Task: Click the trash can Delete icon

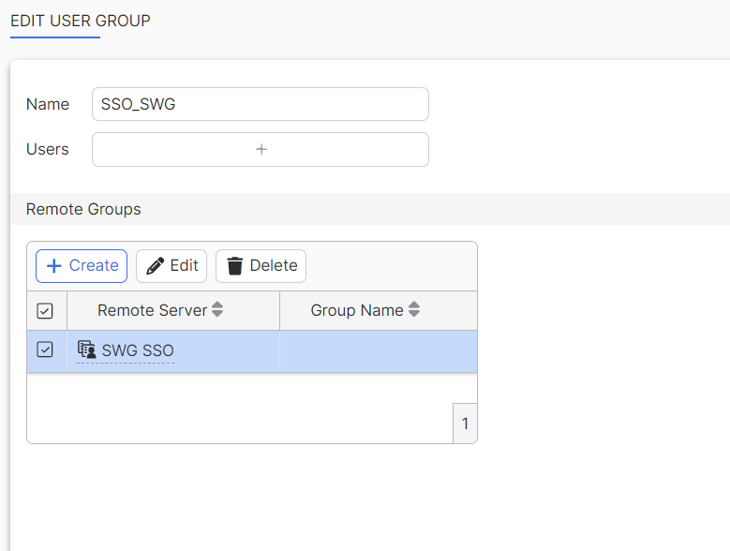Action: tap(235, 266)
